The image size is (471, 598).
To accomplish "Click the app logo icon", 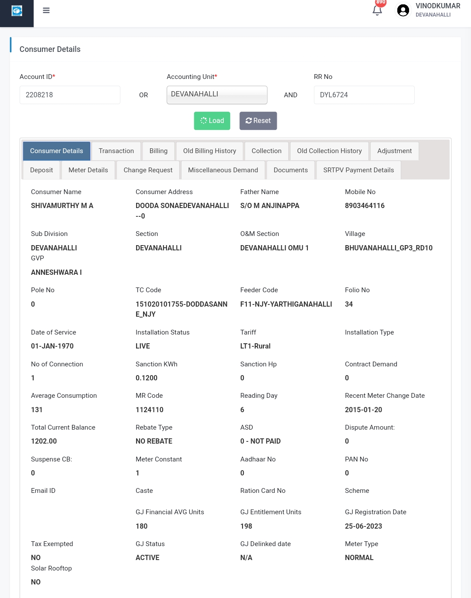I will (17, 11).
